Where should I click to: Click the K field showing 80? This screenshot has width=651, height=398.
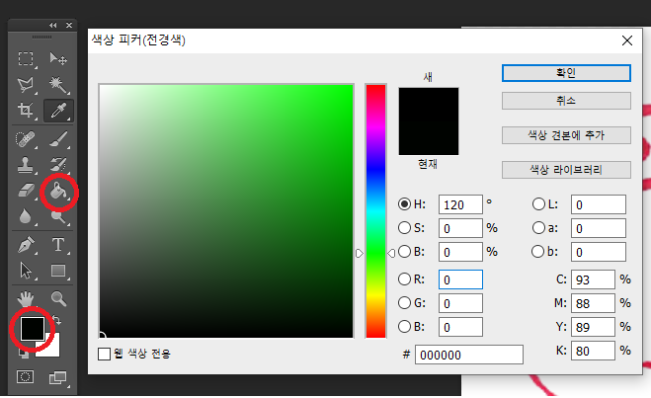[x=593, y=352]
